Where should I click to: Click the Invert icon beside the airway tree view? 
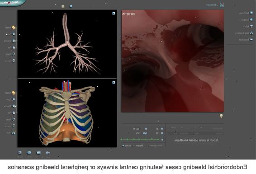tap(14, 61)
